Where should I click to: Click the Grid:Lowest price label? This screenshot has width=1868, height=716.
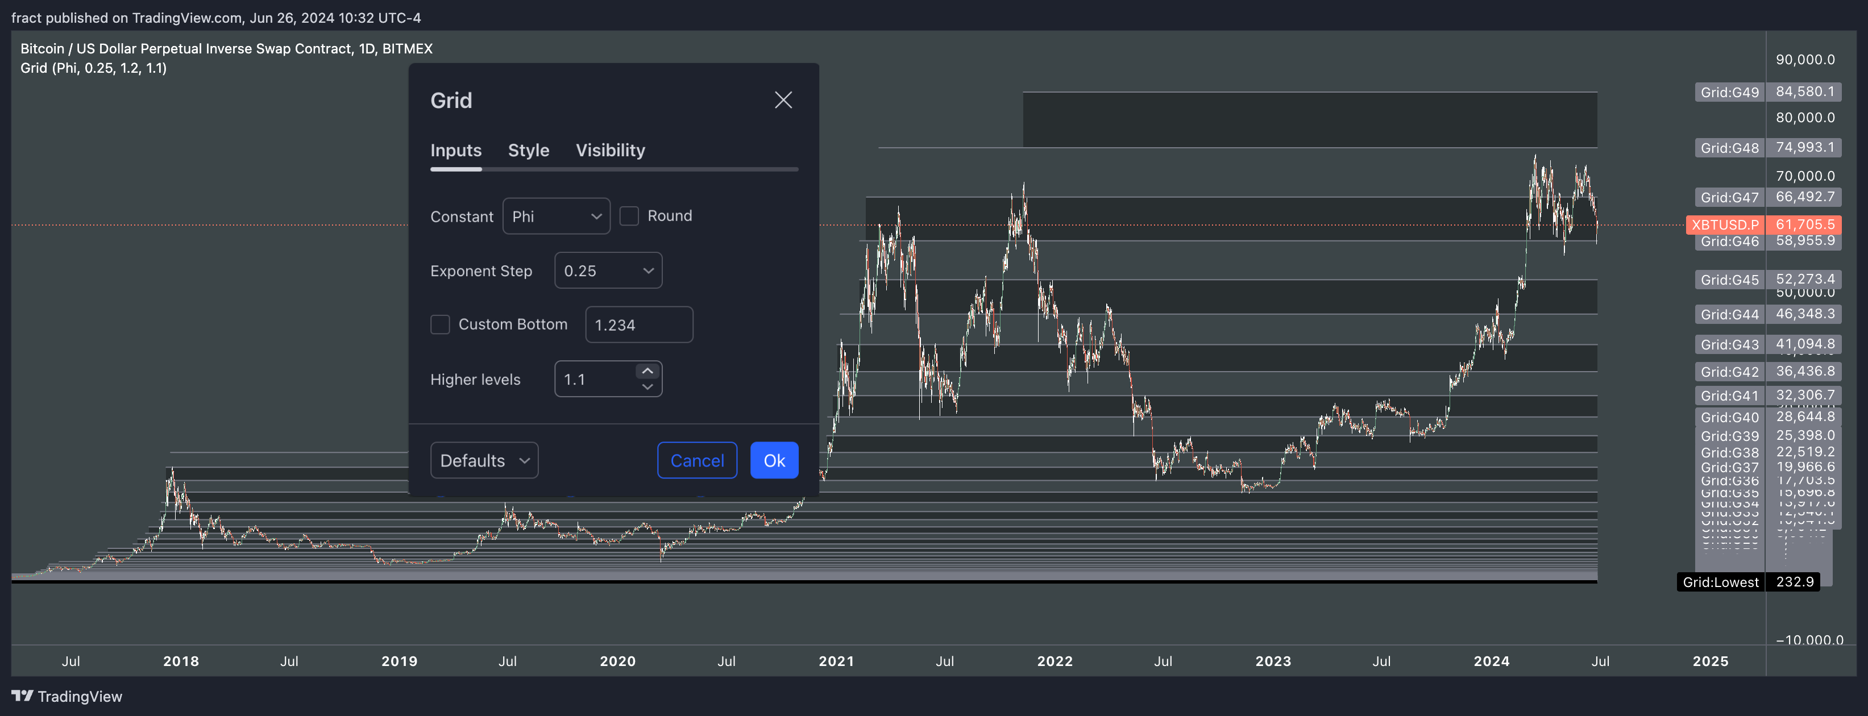[1721, 582]
